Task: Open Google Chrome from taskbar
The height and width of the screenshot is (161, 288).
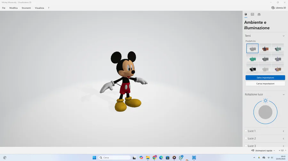Action: pos(155,157)
